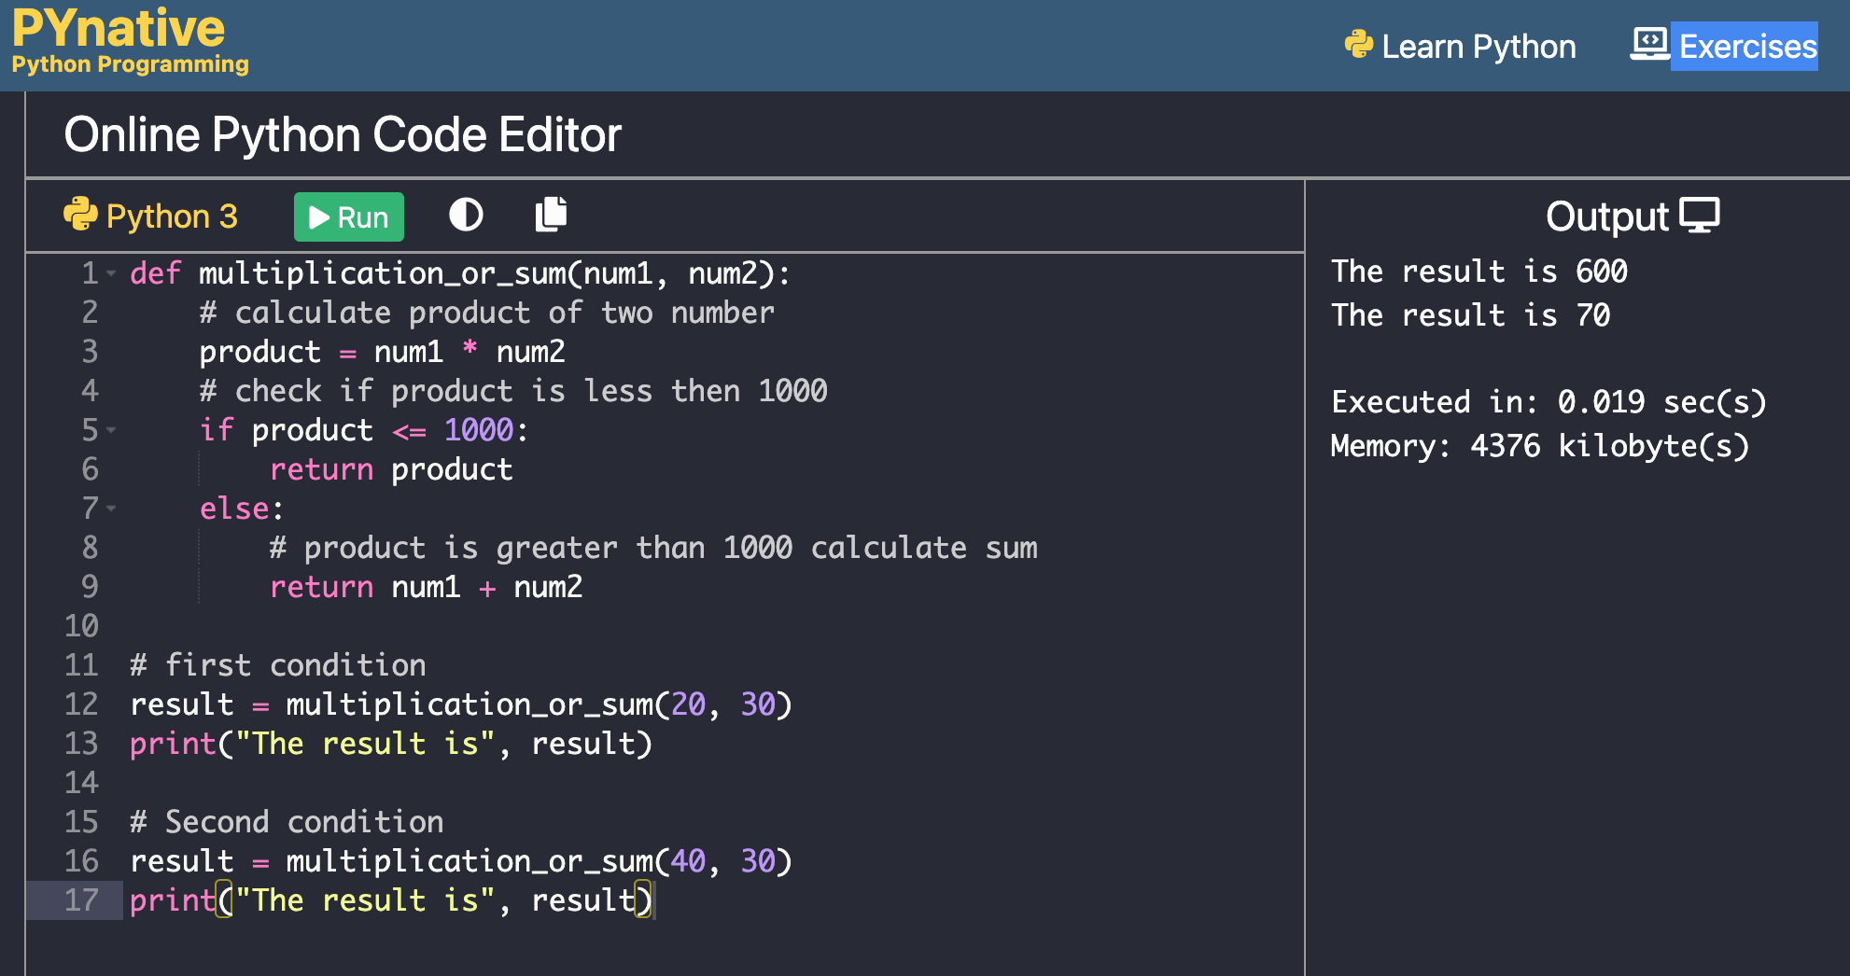Click the green Run button
Screen dimensions: 1850x976
[x=348, y=216]
